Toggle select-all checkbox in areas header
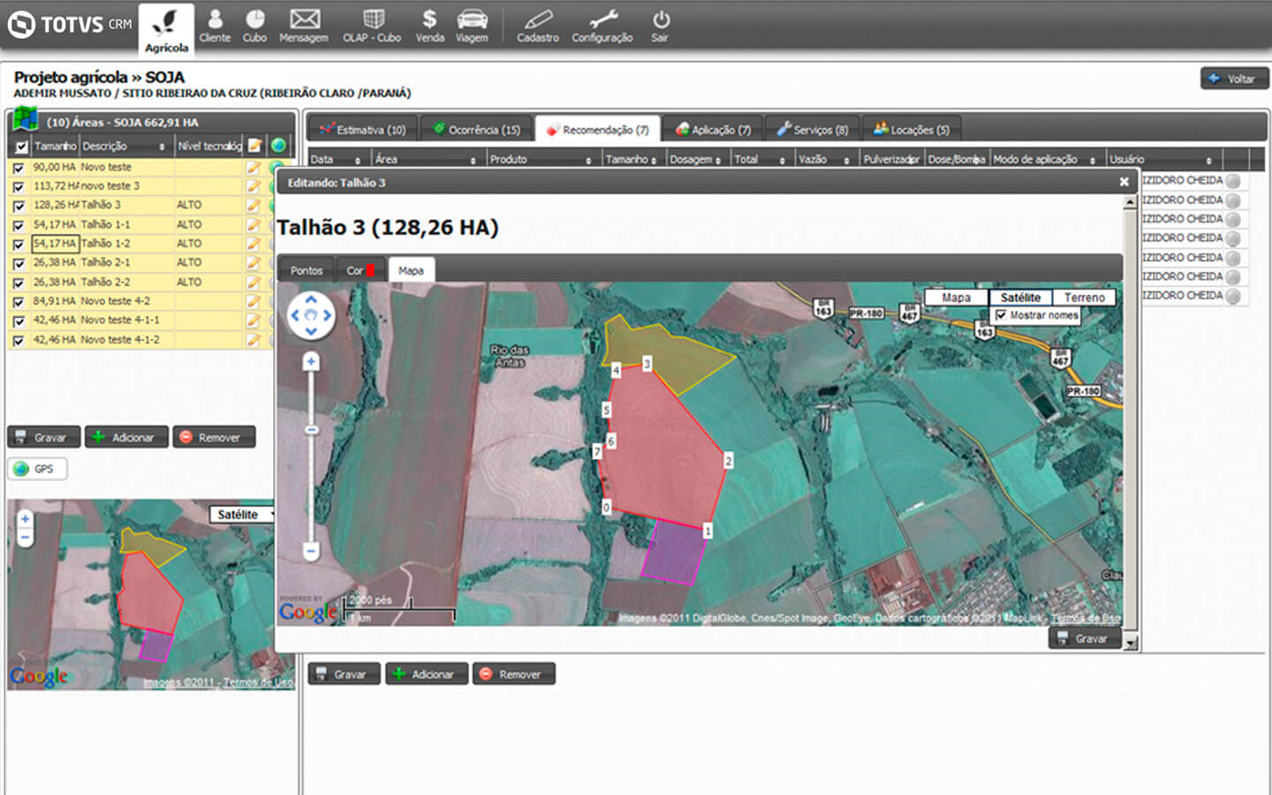The image size is (1272, 795). (21, 147)
